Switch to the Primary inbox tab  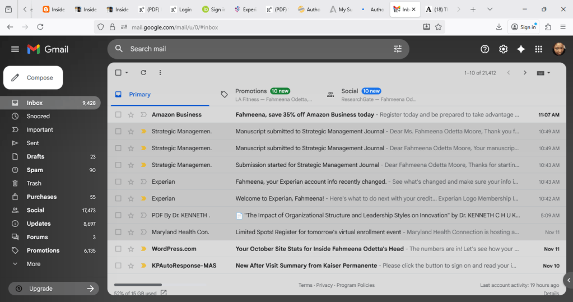(x=160, y=94)
